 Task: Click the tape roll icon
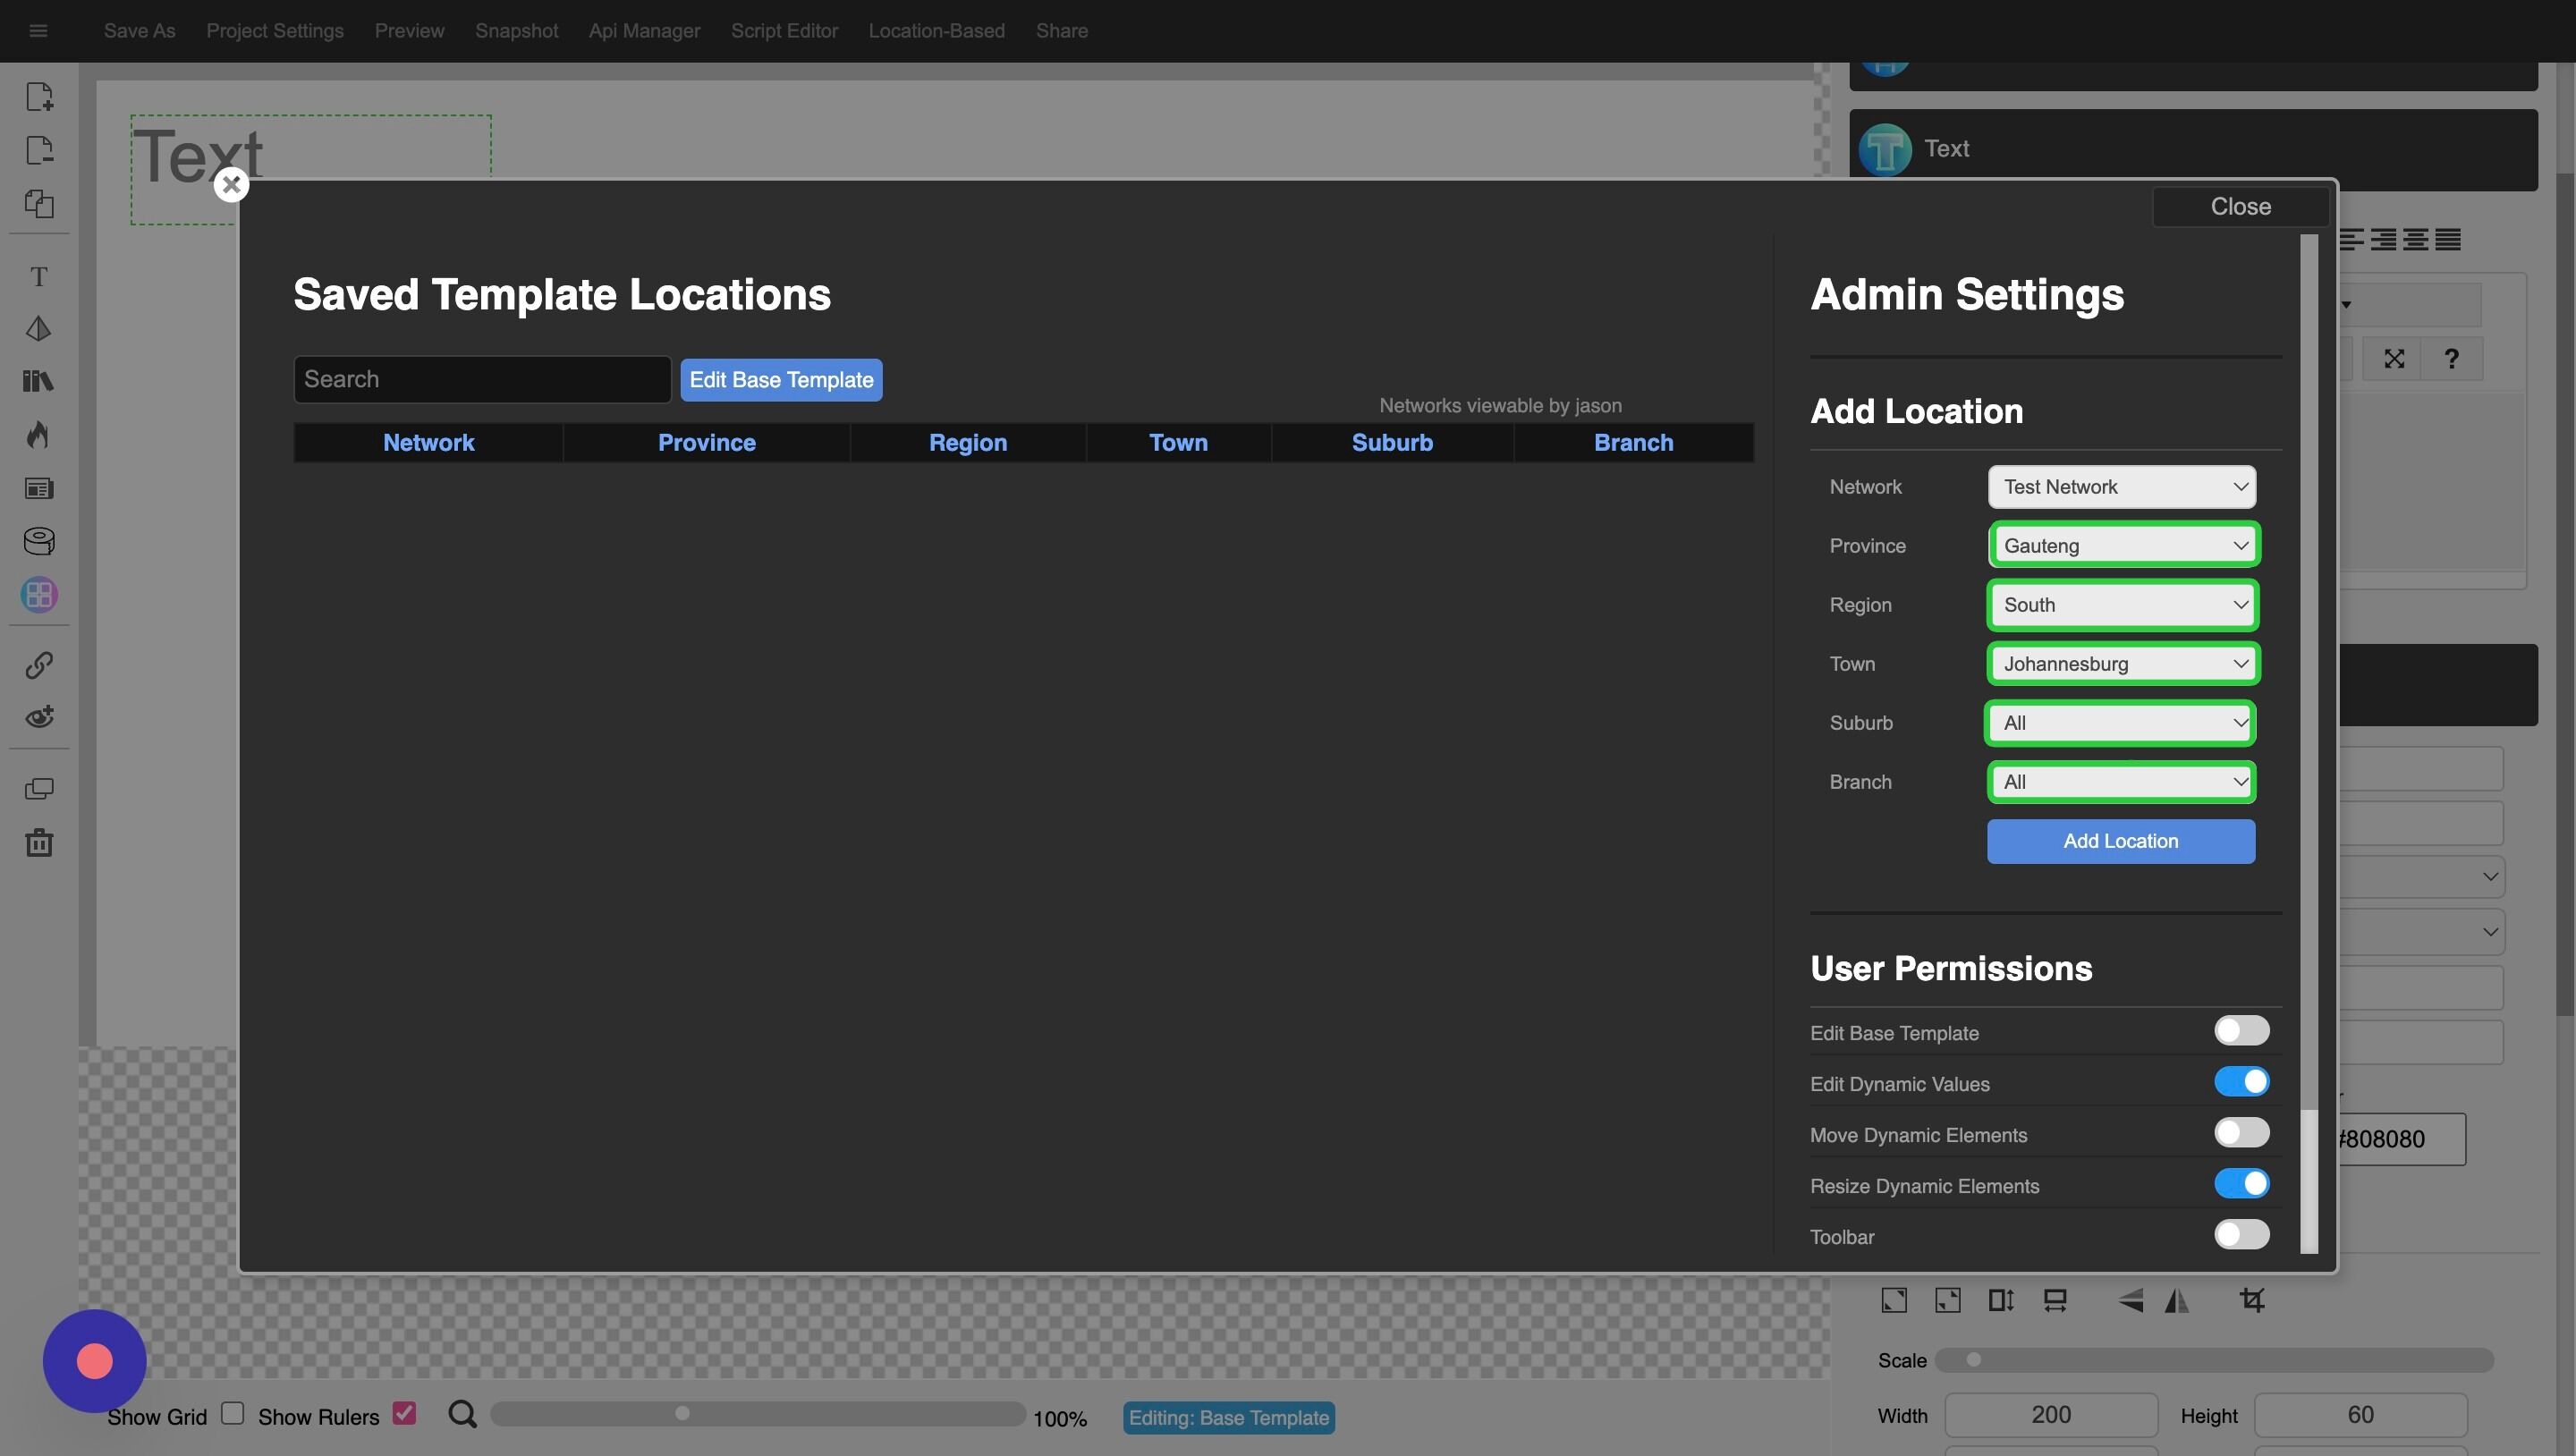(39, 542)
